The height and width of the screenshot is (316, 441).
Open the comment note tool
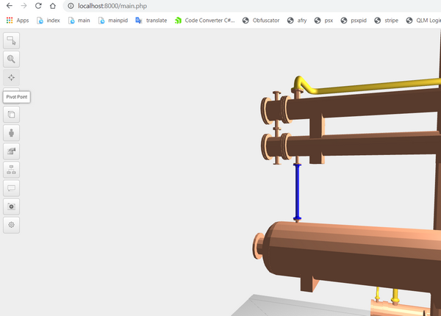(x=12, y=188)
